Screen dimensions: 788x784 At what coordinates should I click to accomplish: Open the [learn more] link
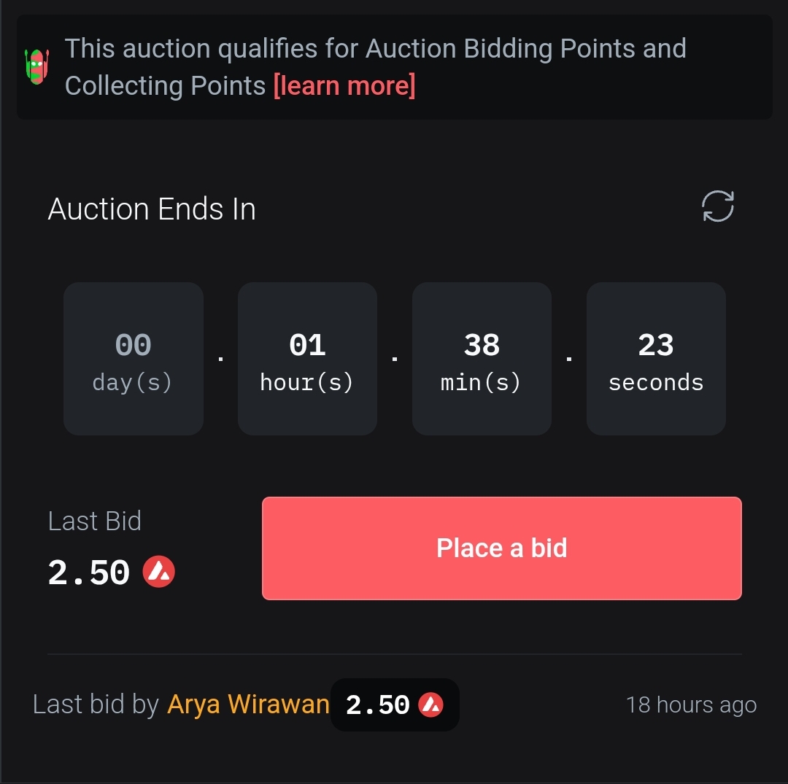[x=344, y=86]
